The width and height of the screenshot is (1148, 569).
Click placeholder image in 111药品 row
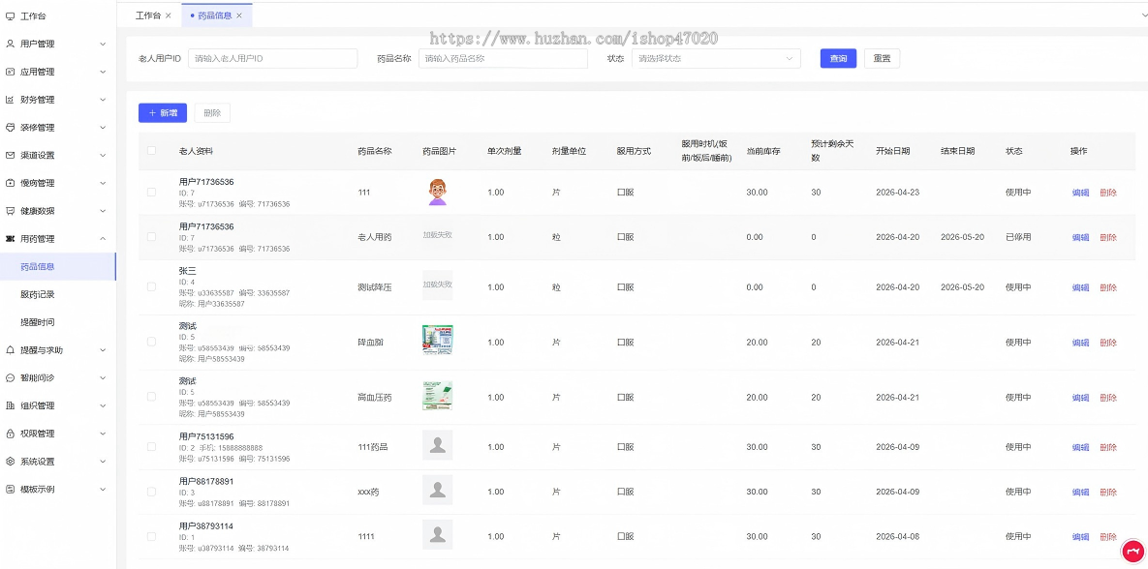(437, 445)
